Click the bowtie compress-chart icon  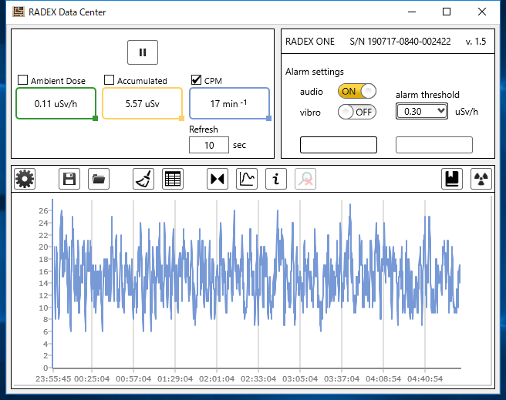218,179
